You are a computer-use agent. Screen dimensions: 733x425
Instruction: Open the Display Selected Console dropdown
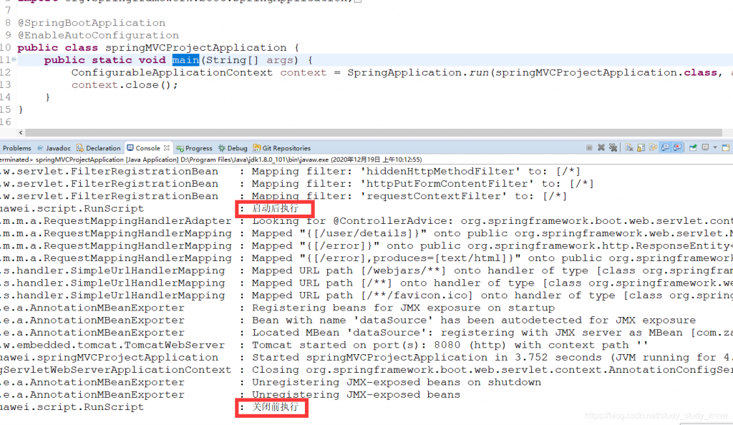click(x=715, y=147)
